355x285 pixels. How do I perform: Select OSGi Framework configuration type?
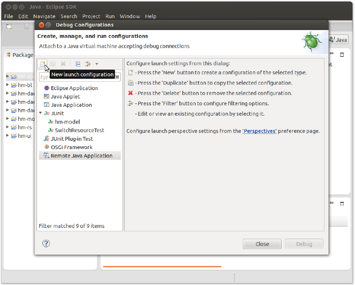(71, 147)
